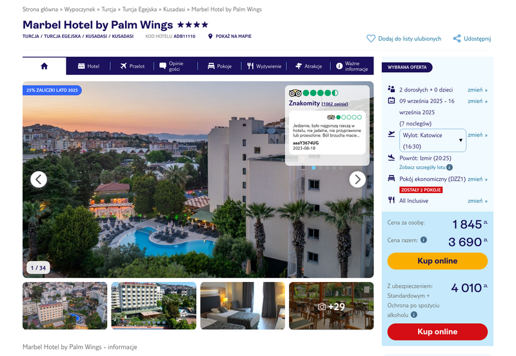Click the map pin icon Pokaż na mapie
516x356 pixels.
tap(210, 36)
